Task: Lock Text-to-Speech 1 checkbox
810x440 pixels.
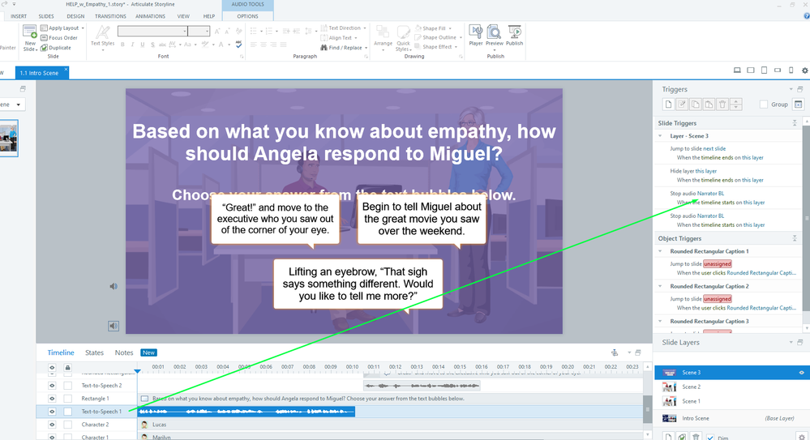Action: (67, 412)
